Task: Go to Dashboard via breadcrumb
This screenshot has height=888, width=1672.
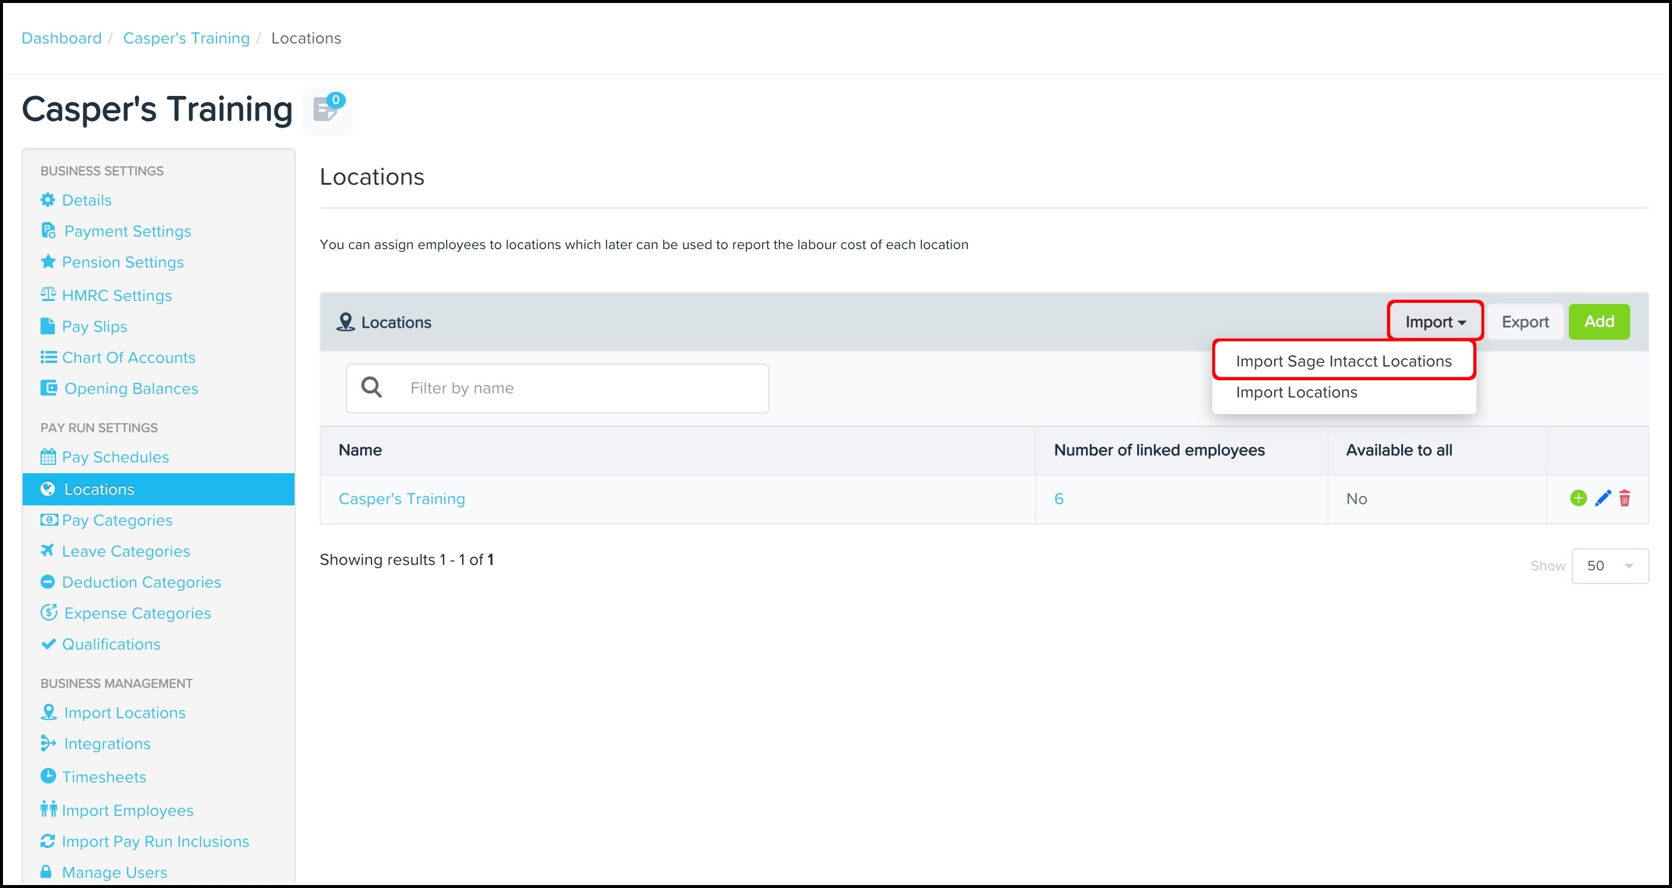Action: pyautogui.click(x=61, y=38)
